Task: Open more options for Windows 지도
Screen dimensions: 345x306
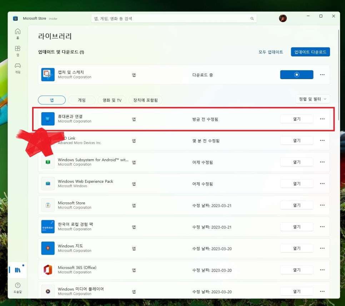Action: 322,248
